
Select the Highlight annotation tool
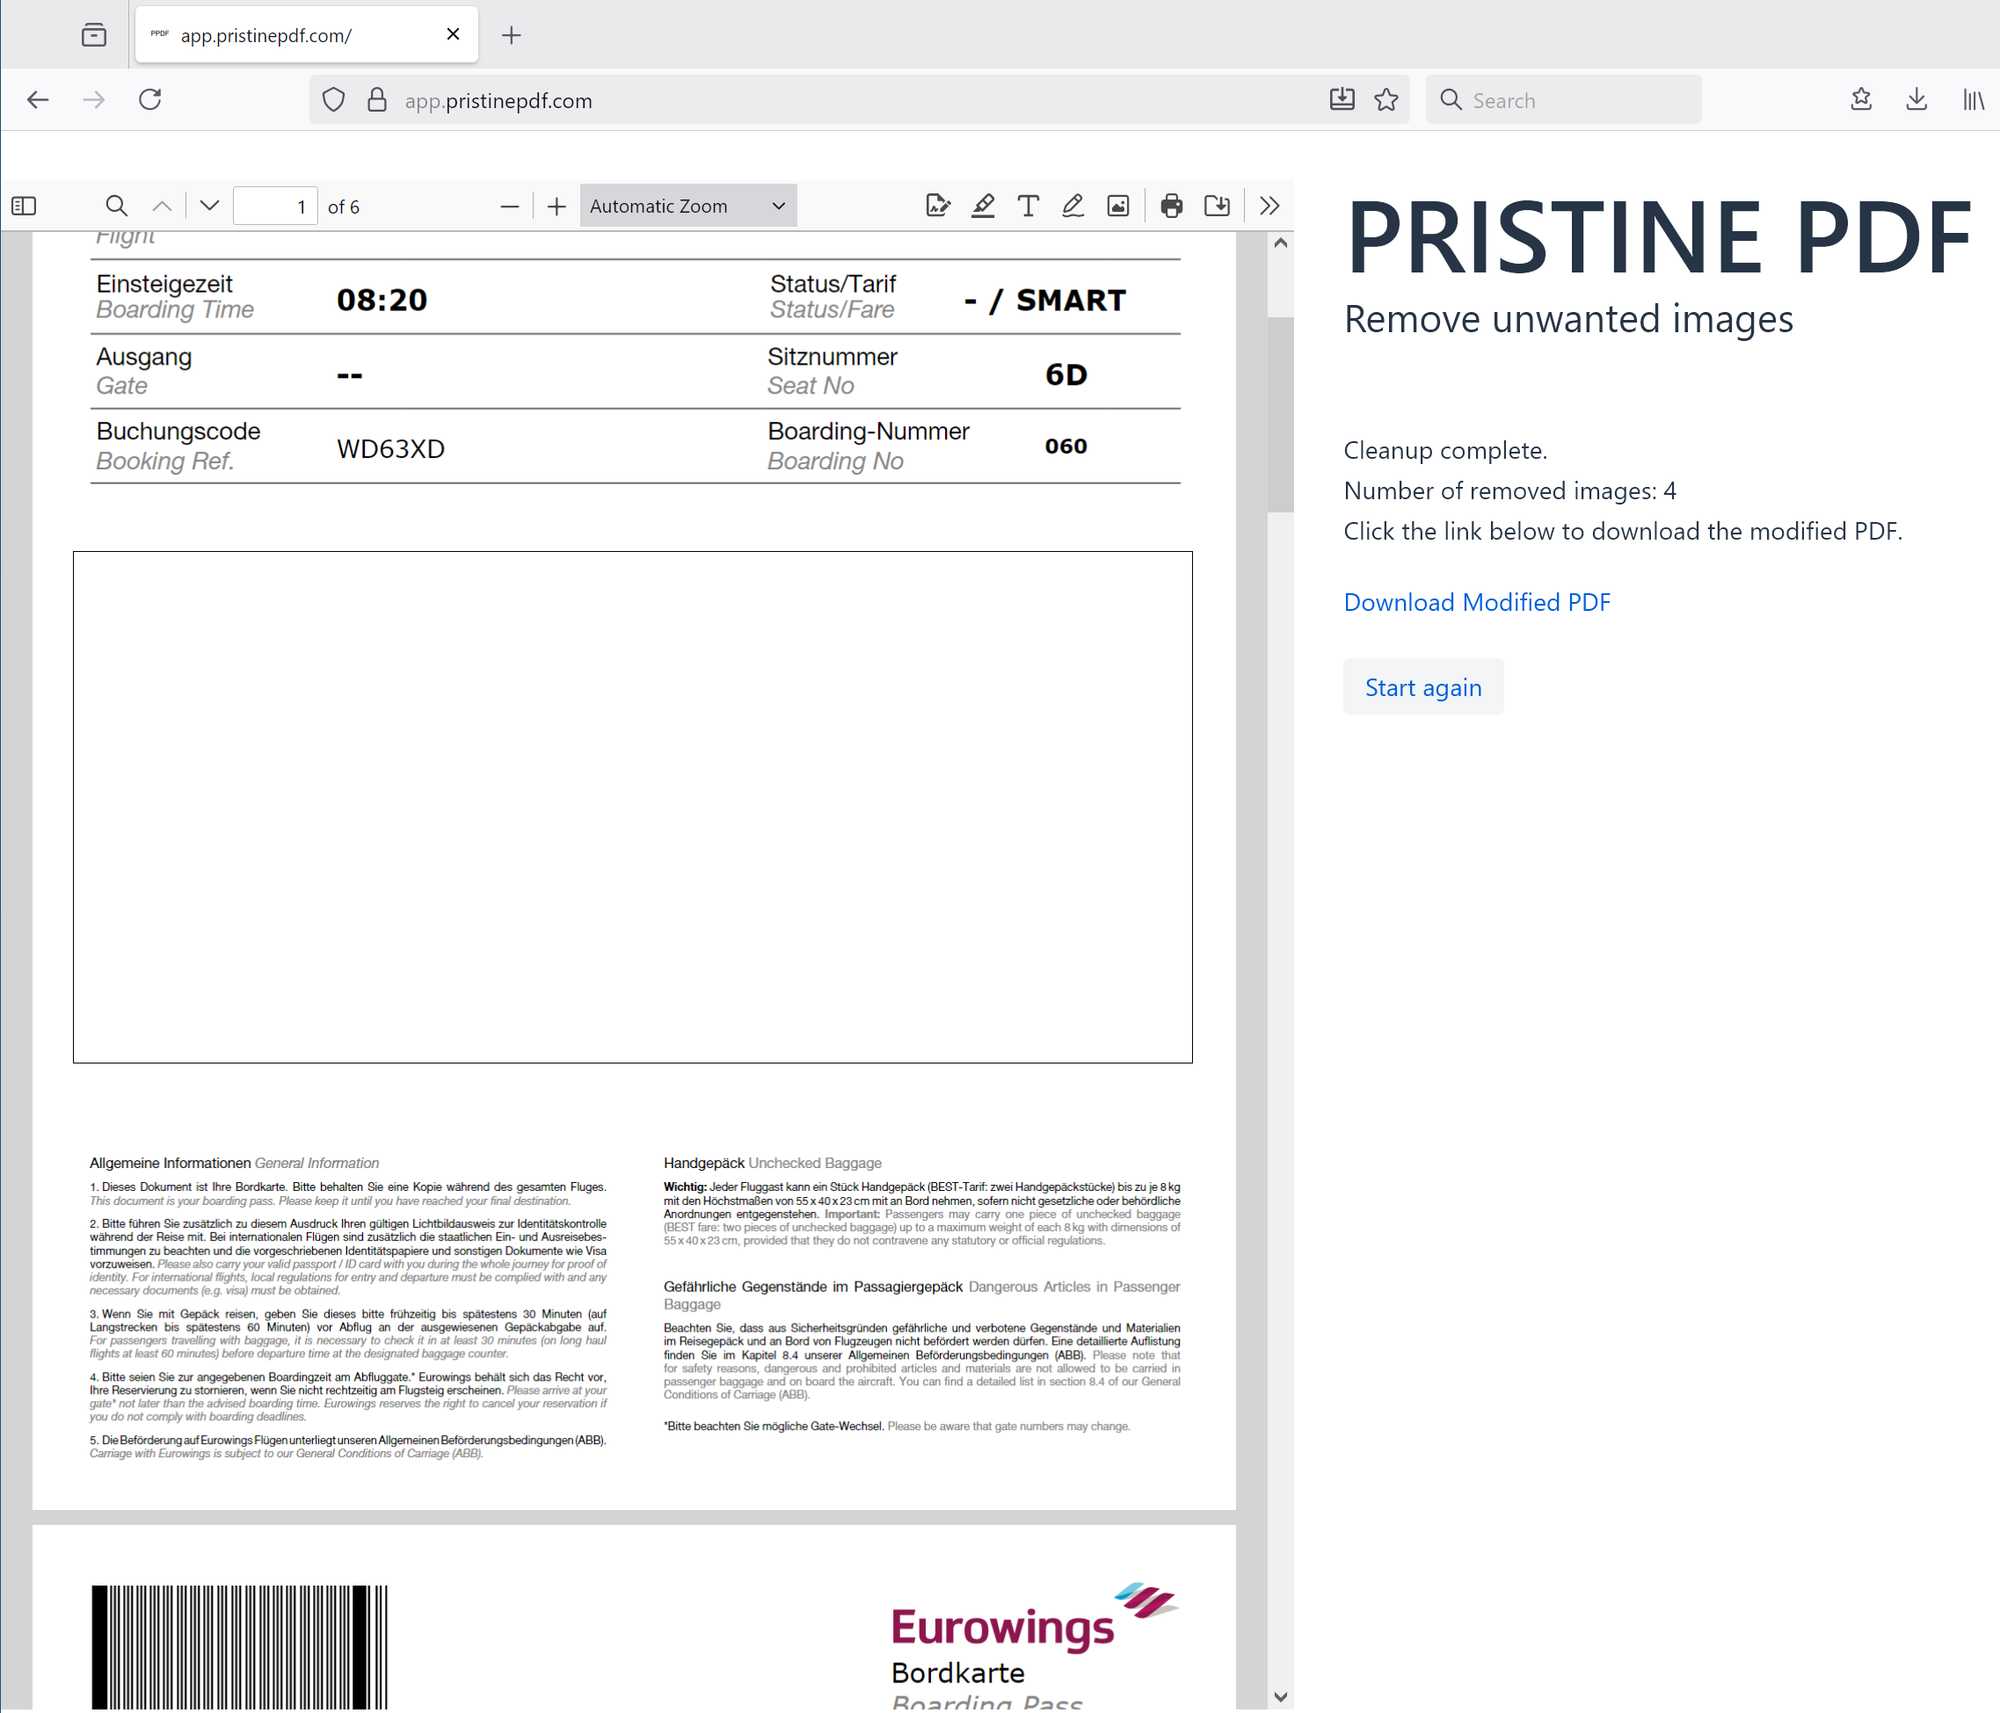[x=984, y=206]
